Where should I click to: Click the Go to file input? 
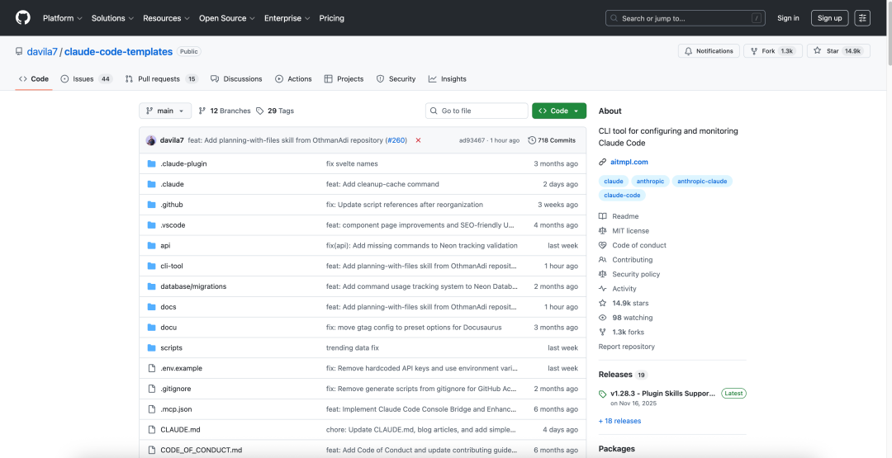tap(477, 111)
